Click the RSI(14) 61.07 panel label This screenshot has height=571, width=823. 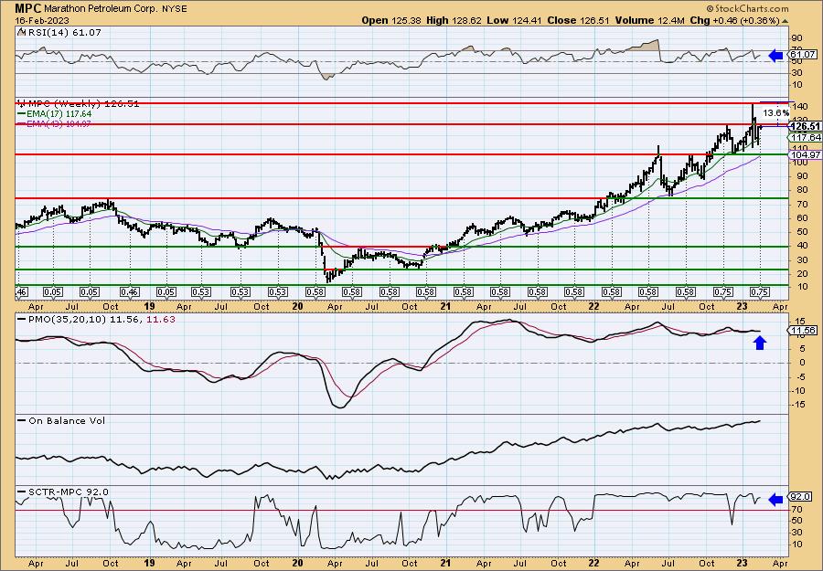[x=63, y=33]
